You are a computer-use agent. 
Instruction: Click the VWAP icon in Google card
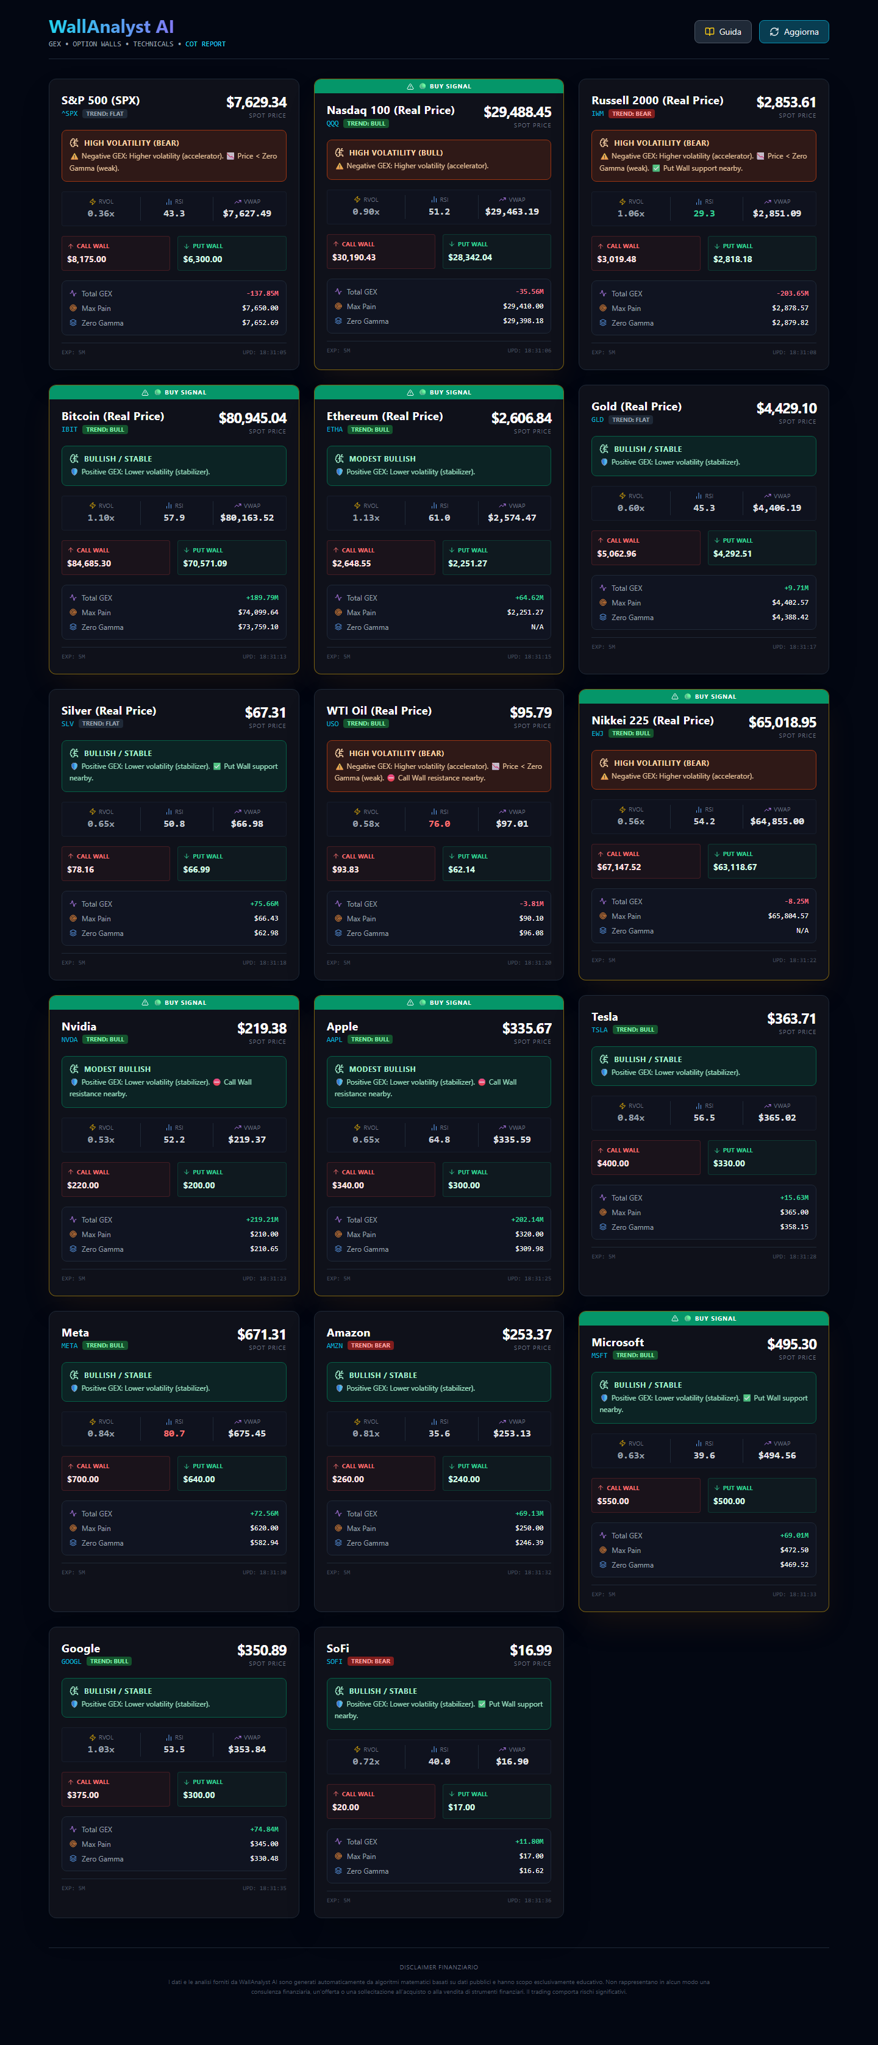click(238, 1737)
